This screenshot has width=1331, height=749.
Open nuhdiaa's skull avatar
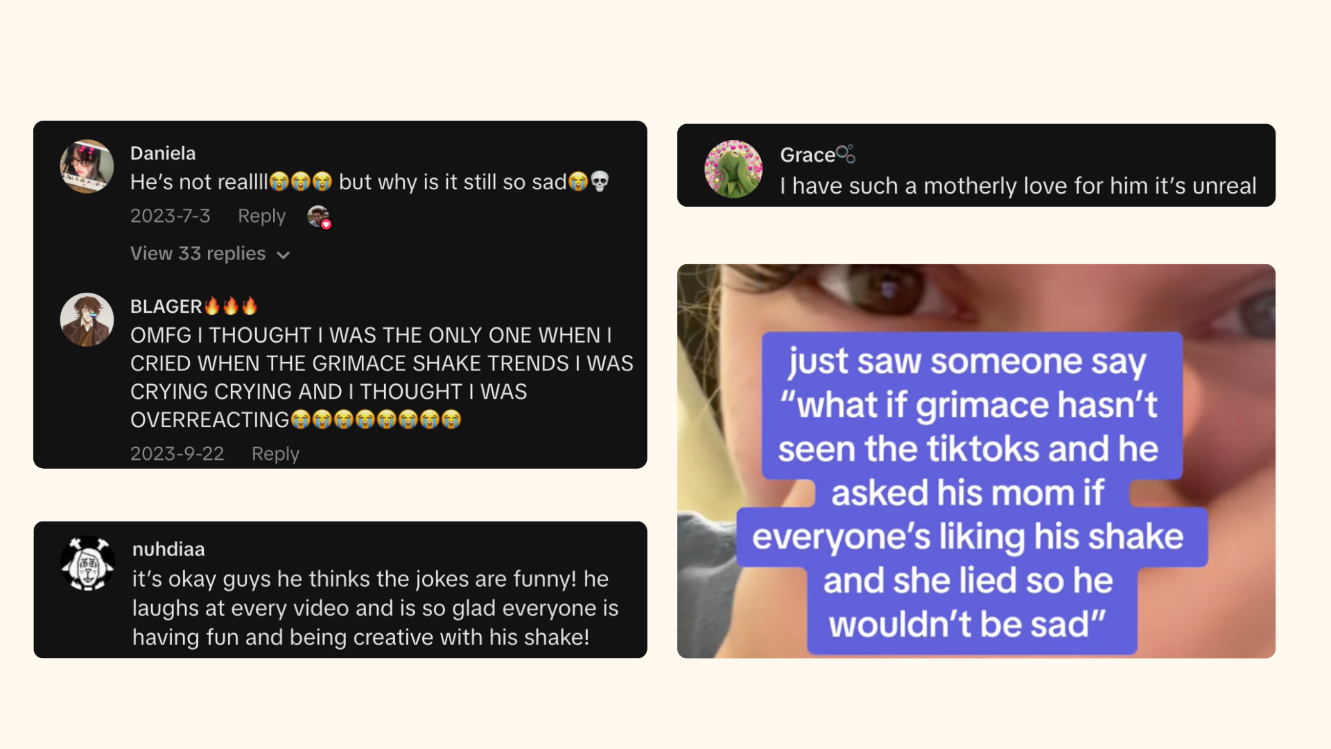coord(87,563)
